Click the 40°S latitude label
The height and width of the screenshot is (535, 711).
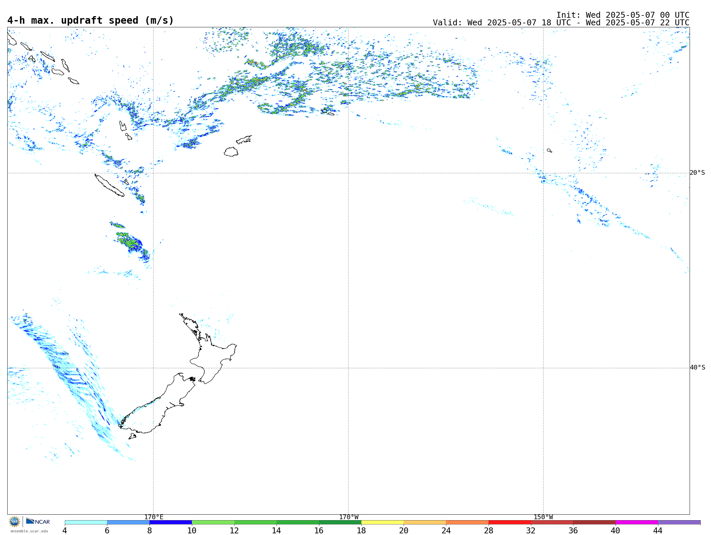(698, 368)
